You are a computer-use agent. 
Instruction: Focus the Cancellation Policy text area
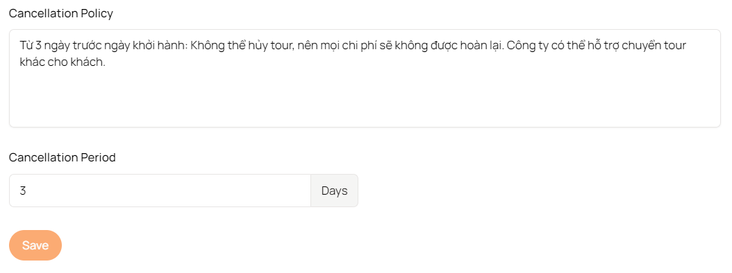[x=365, y=78]
